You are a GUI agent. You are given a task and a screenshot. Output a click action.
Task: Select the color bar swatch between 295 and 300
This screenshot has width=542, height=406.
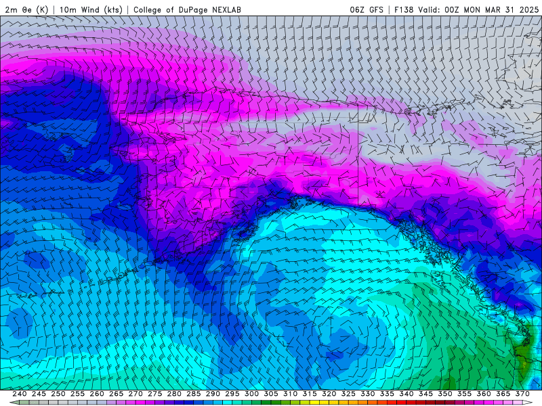click(x=242, y=402)
